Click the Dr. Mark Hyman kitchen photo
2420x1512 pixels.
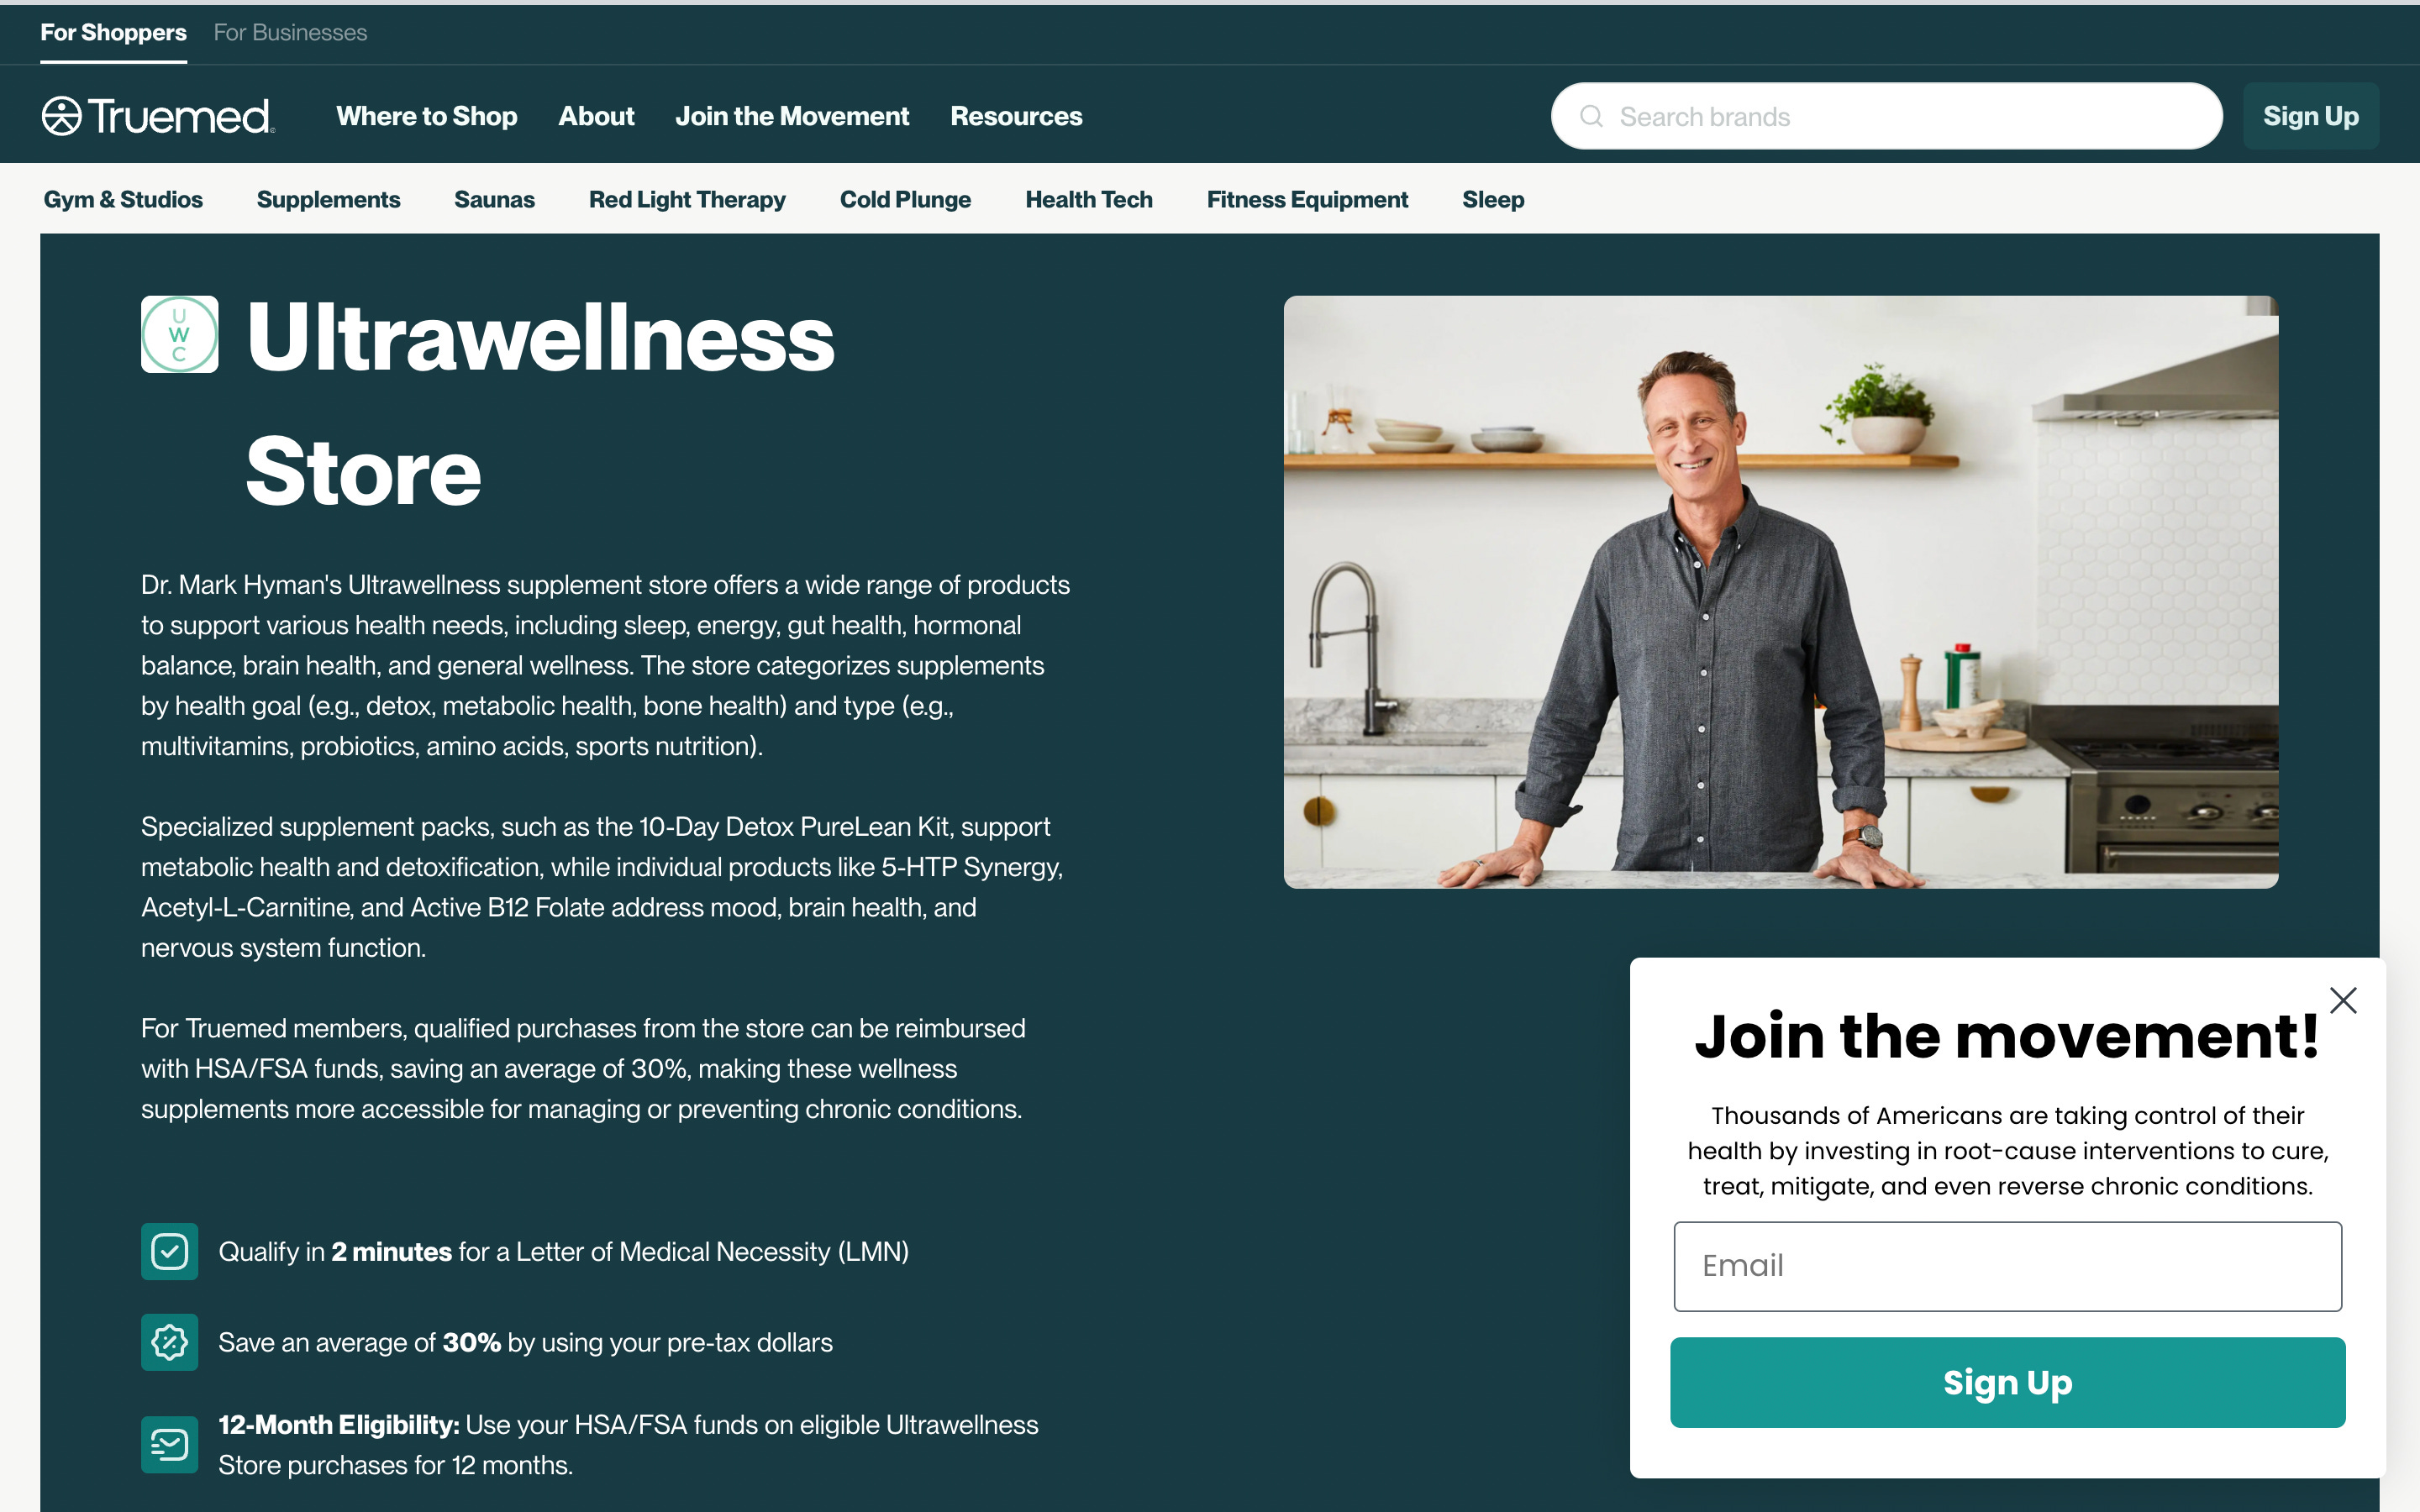pyautogui.click(x=1780, y=592)
